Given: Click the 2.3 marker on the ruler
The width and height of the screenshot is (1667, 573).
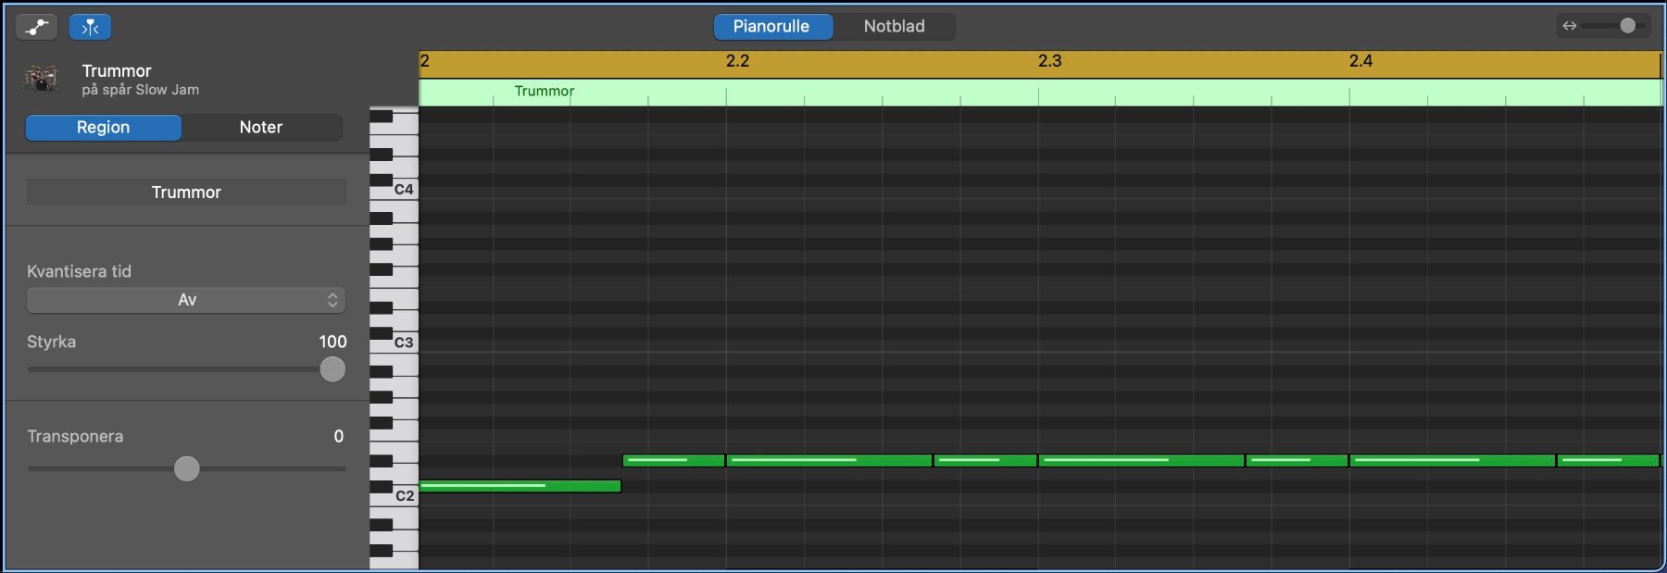Looking at the screenshot, I should pos(1049,61).
